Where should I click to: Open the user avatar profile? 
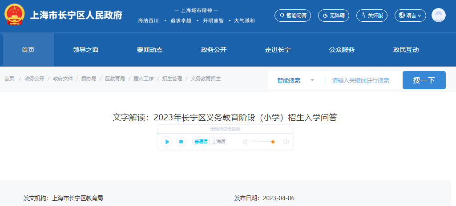click(x=438, y=16)
